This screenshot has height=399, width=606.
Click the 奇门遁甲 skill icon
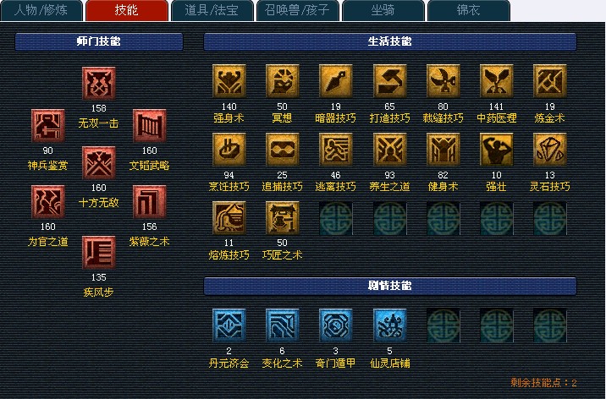point(335,325)
